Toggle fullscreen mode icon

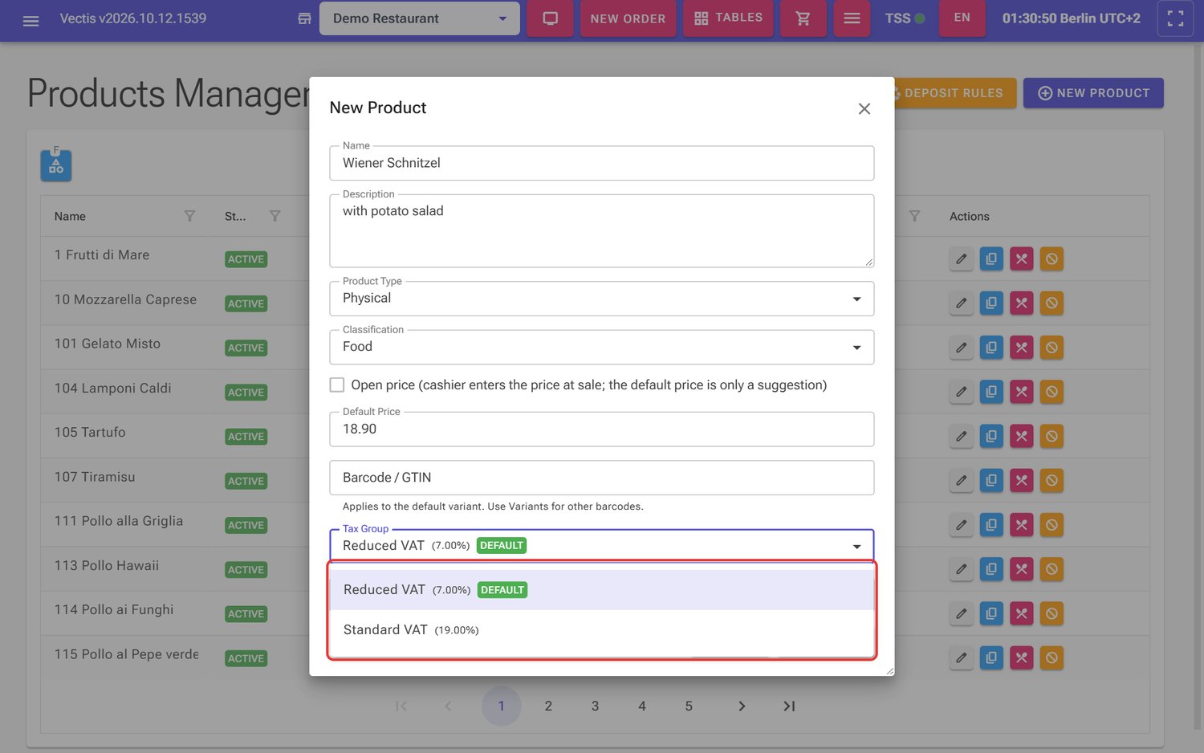point(1175,18)
